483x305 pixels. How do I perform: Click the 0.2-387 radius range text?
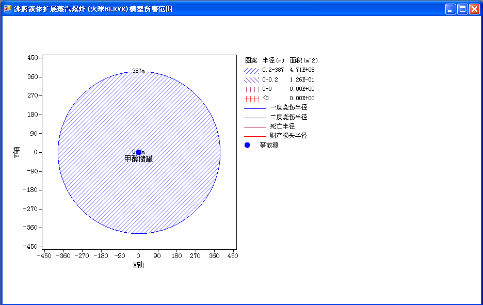[273, 70]
